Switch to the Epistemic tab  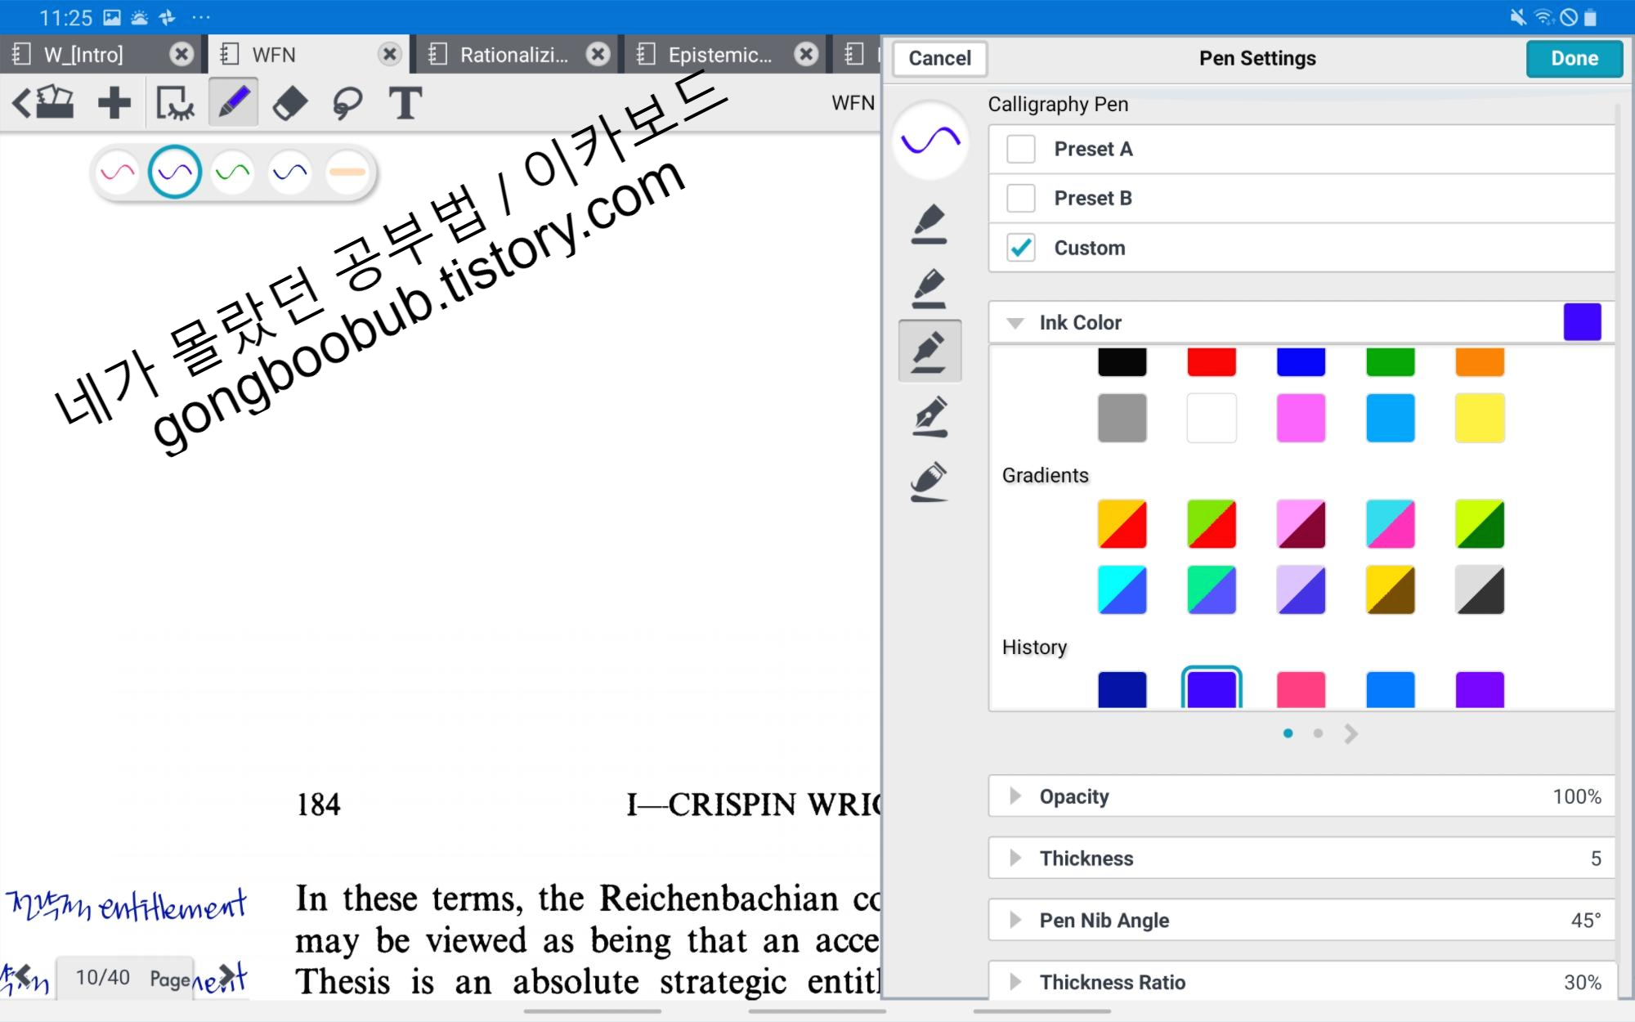click(719, 55)
